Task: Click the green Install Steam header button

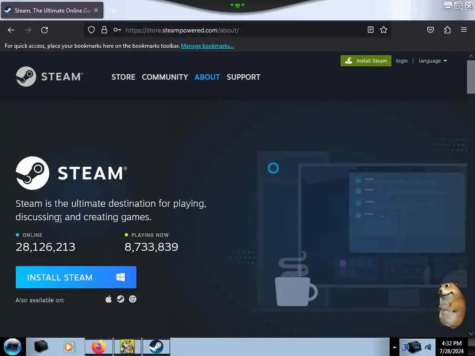Action: point(366,61)
